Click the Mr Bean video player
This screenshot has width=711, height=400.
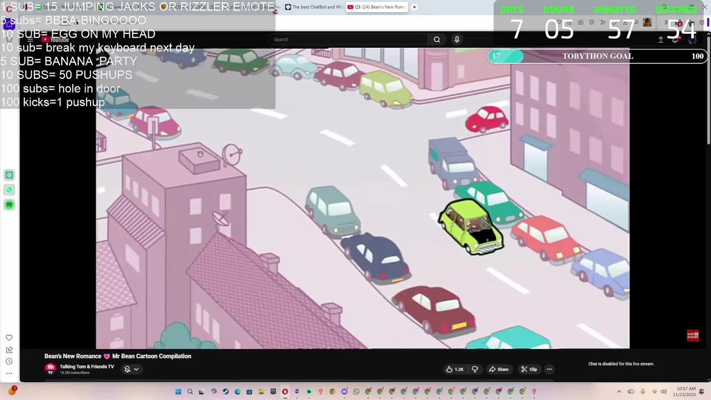click(x=362, y=198)
